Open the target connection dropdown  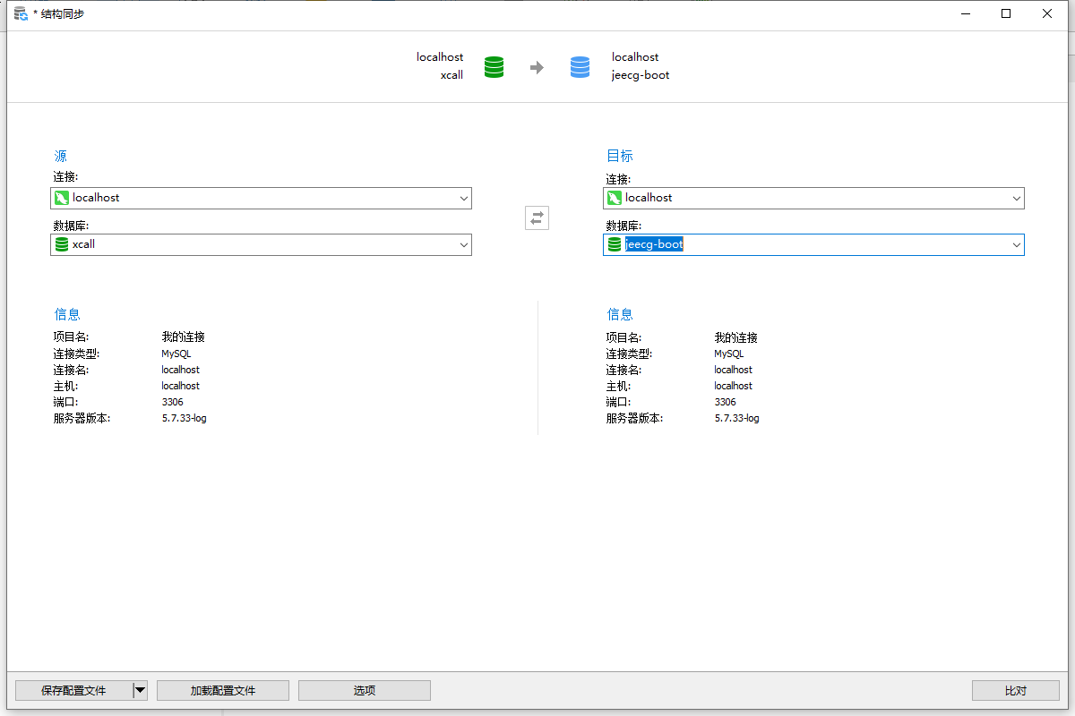(1017, 198)
